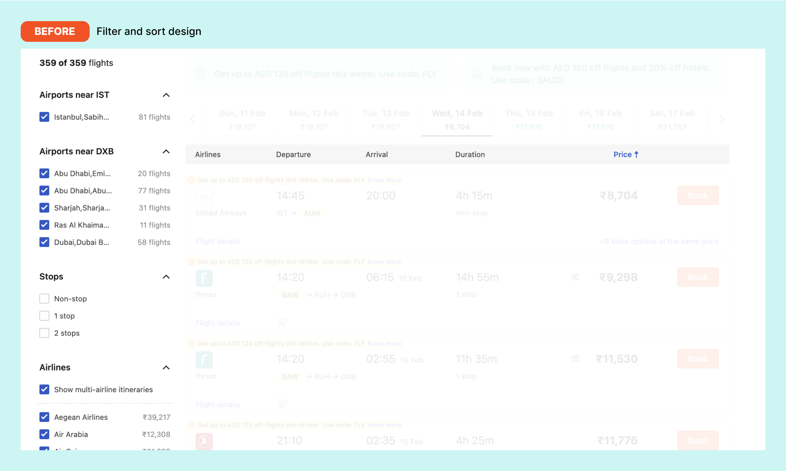Uncheck the Sharjah airport filter
This screenshot has height=471, width=786.
(44, 208)
